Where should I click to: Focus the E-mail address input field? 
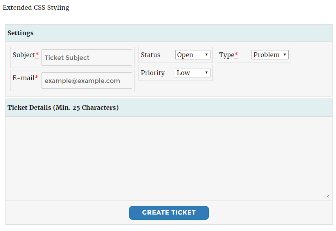coord(86,81)
